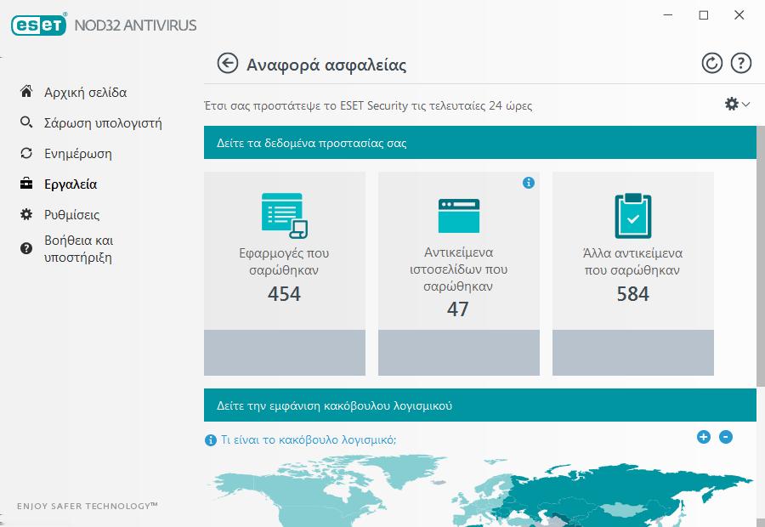Click the ESET logo
Screen dimensions: 765x527
click(38, 25)
